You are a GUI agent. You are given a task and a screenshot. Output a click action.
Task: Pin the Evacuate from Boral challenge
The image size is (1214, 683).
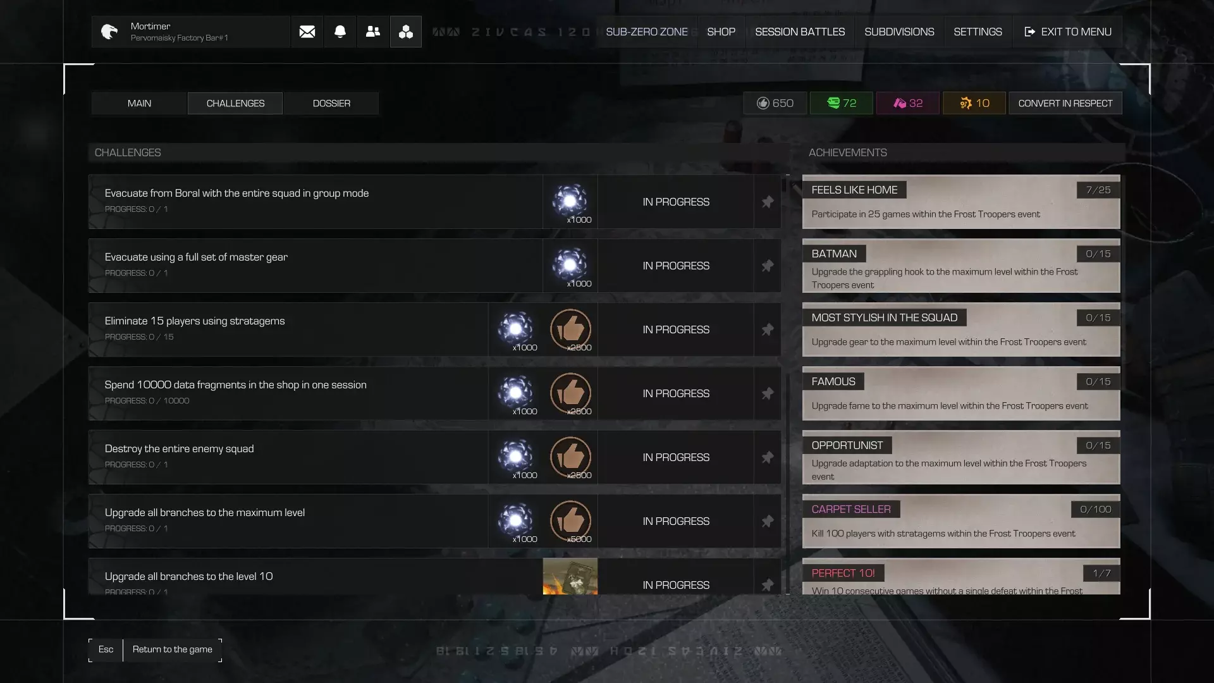768,202
